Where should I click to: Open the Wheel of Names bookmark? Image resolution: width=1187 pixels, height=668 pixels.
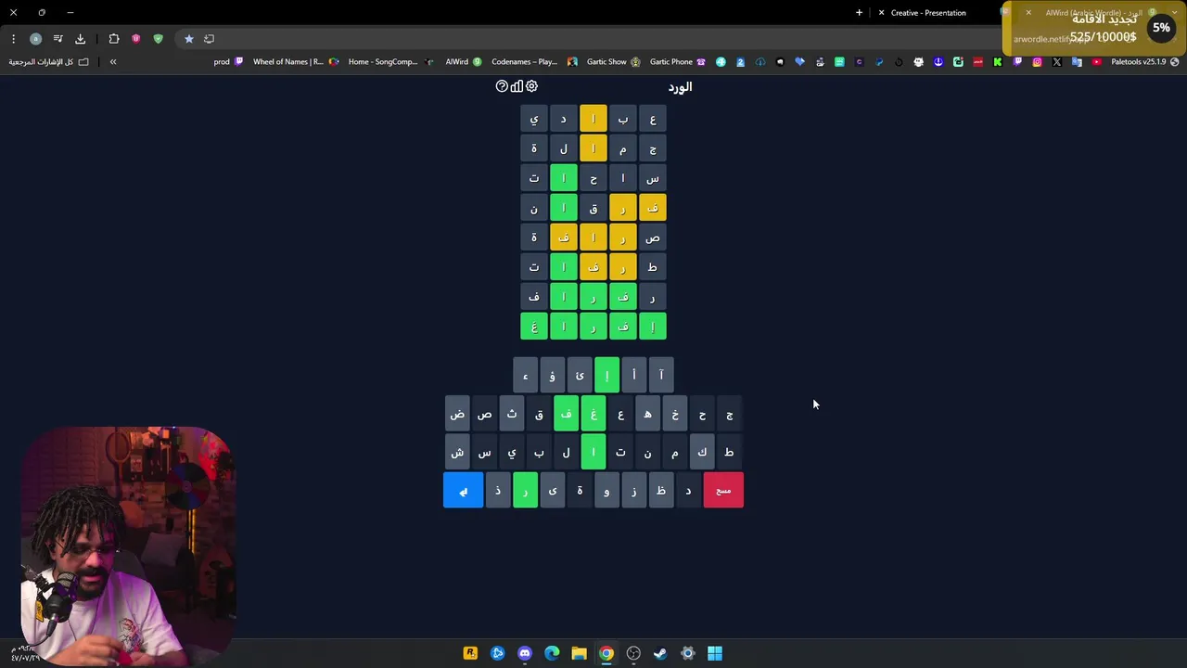coord(296,62)
